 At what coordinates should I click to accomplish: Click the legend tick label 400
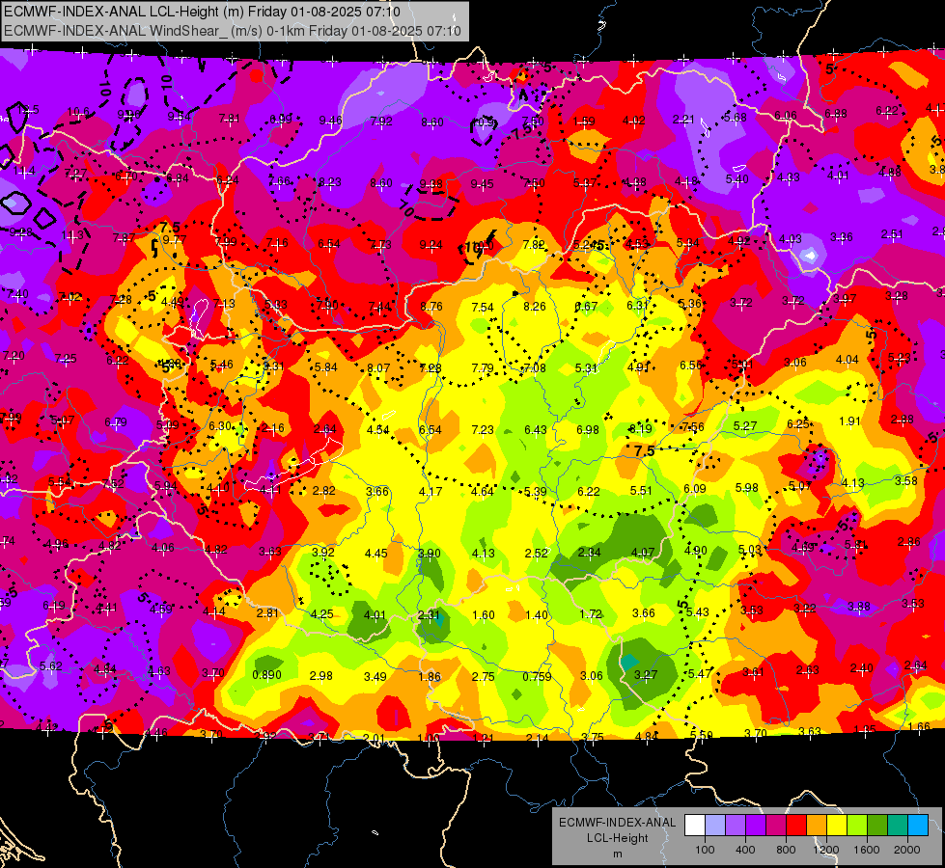coord(745,850)
